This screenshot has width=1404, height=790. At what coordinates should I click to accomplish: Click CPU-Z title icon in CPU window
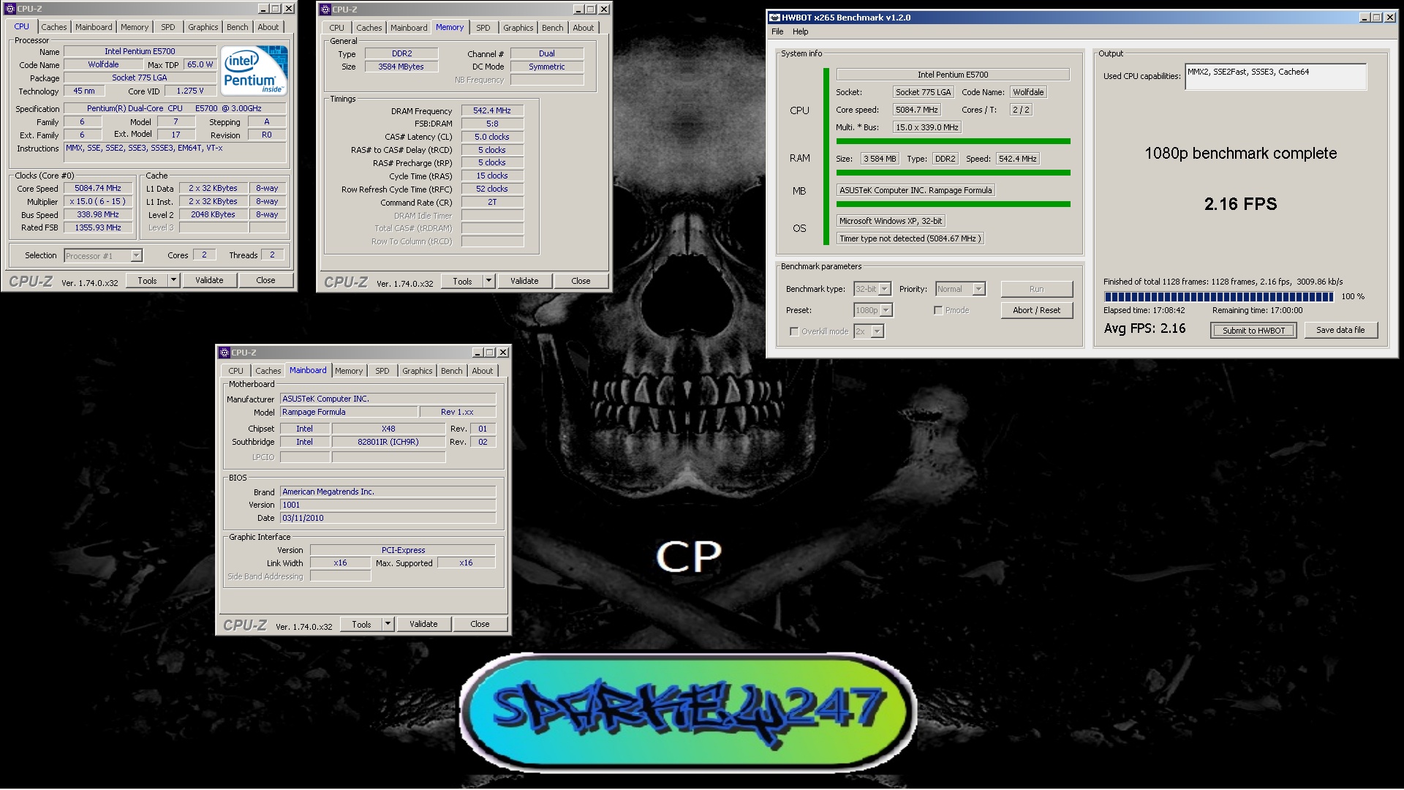coord(10,9)
